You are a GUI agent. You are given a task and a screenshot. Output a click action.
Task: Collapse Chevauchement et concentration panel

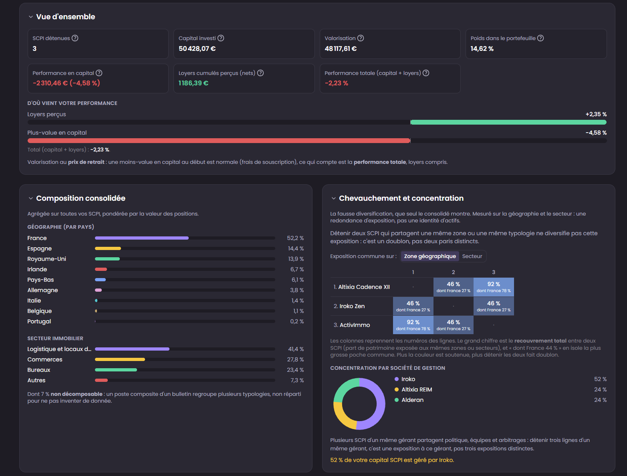(334, 198)
